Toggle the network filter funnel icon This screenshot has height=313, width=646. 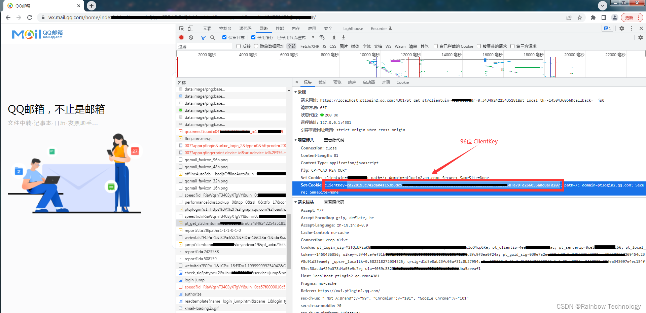click(x=203, y=37)
